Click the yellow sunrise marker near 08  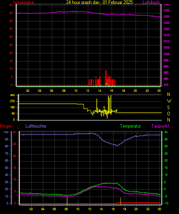(67, 201)
